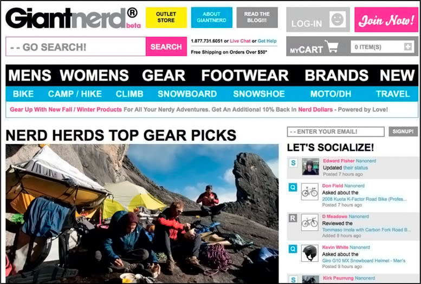Select the SNOWBOARD category tab
Image resolution: width=421 pixels, height=284 pixels.
[187, 94]
